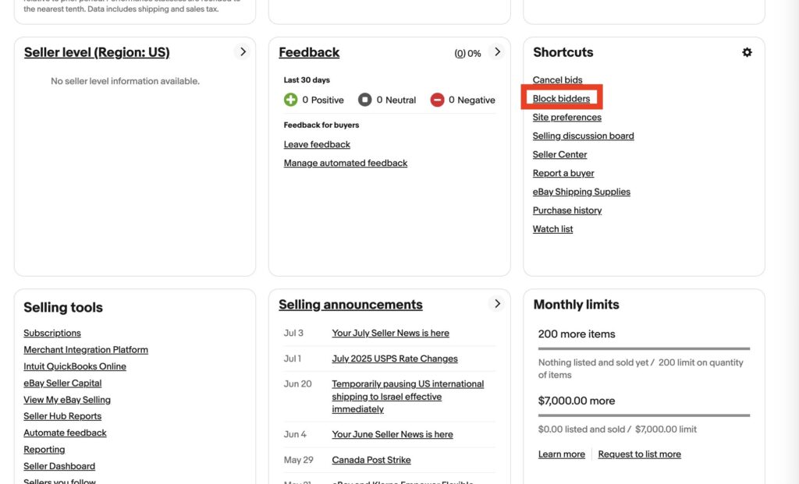Screen dimensions: 799x484
Task: Click the Jul 1 announcement date
Action: coord(293,359)
